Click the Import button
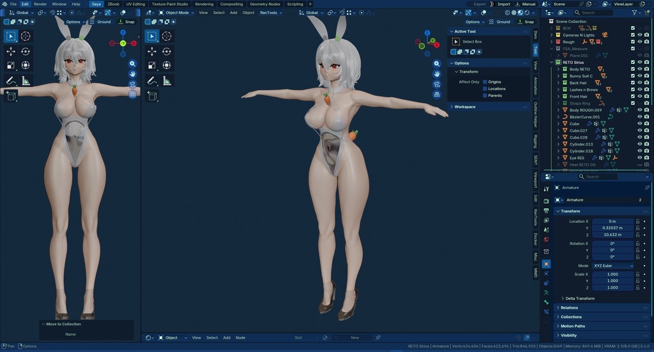The width and height of the screenshot is (654, 352). click(504, 4)
